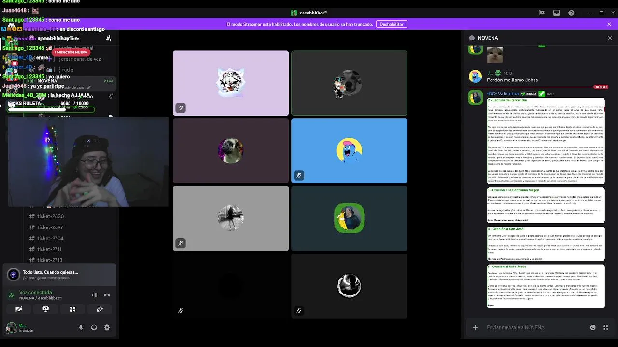Click the message input field for NOVENA

[536, 327]
